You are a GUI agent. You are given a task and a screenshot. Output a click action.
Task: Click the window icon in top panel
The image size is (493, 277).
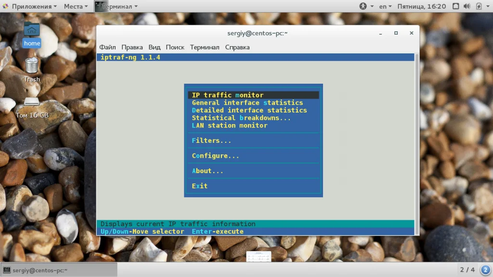[x=455, y=6]
